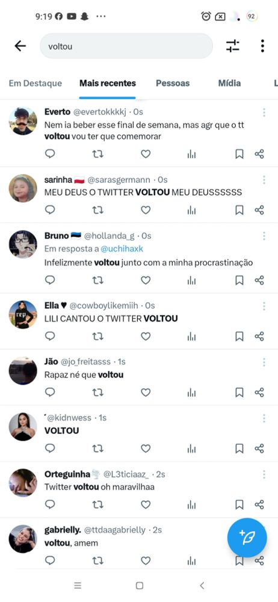Tap the compose new post floating button

coord(247,538)
